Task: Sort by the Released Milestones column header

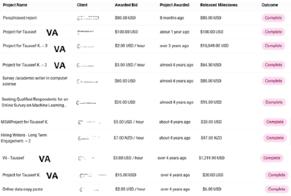Action: point(219,5)
